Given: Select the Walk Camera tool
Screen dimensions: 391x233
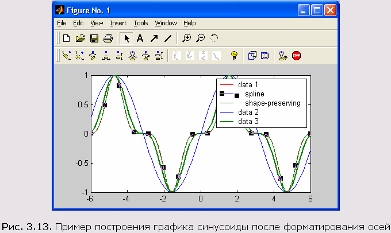Looking at the screenshot, I should [159, 56].
